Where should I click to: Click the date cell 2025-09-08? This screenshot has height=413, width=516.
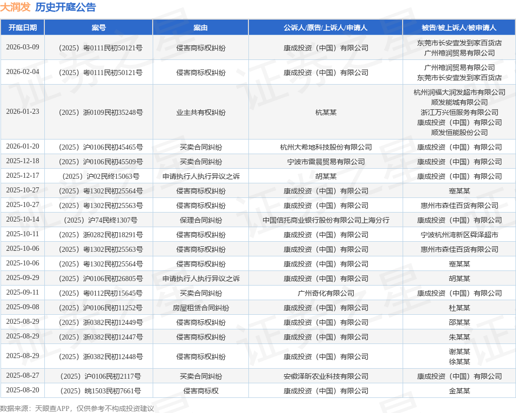[22, 307]
